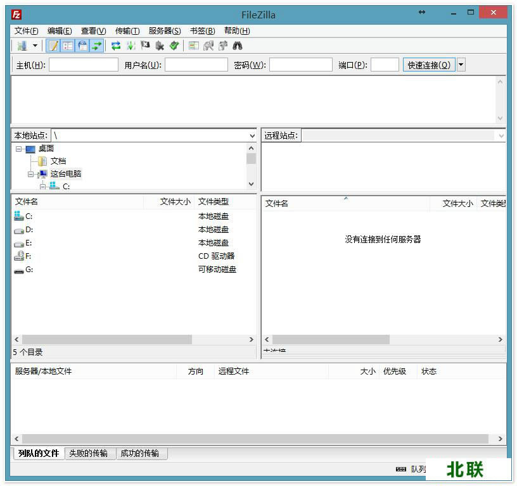Expand the 远程站点 path dropdown
The width and height of the screenshot is (517, 486).
click(x=502, y=135)
